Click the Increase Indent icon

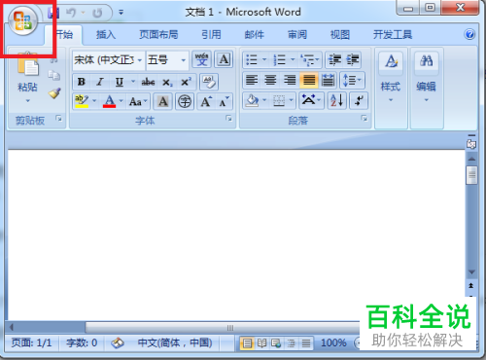(x=353, y=59)
